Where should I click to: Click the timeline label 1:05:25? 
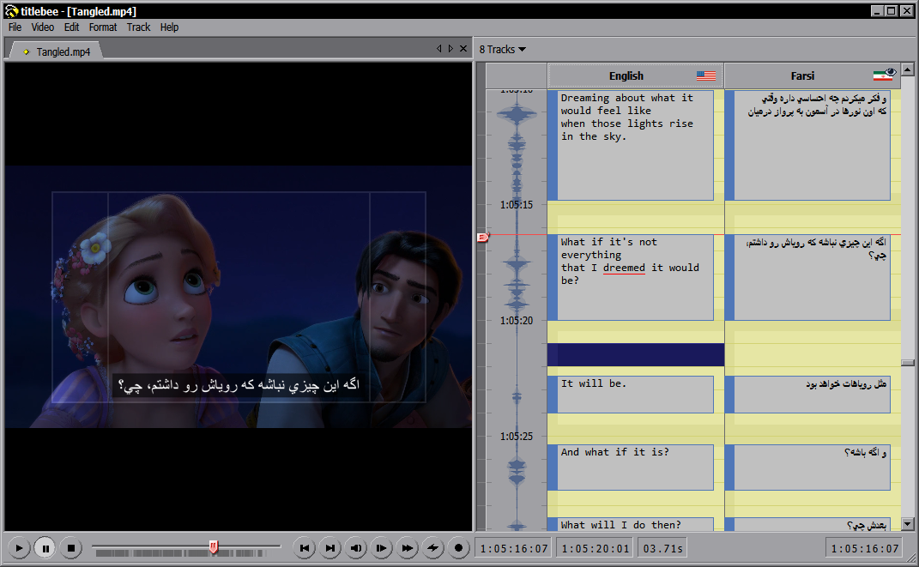point(517,437)
